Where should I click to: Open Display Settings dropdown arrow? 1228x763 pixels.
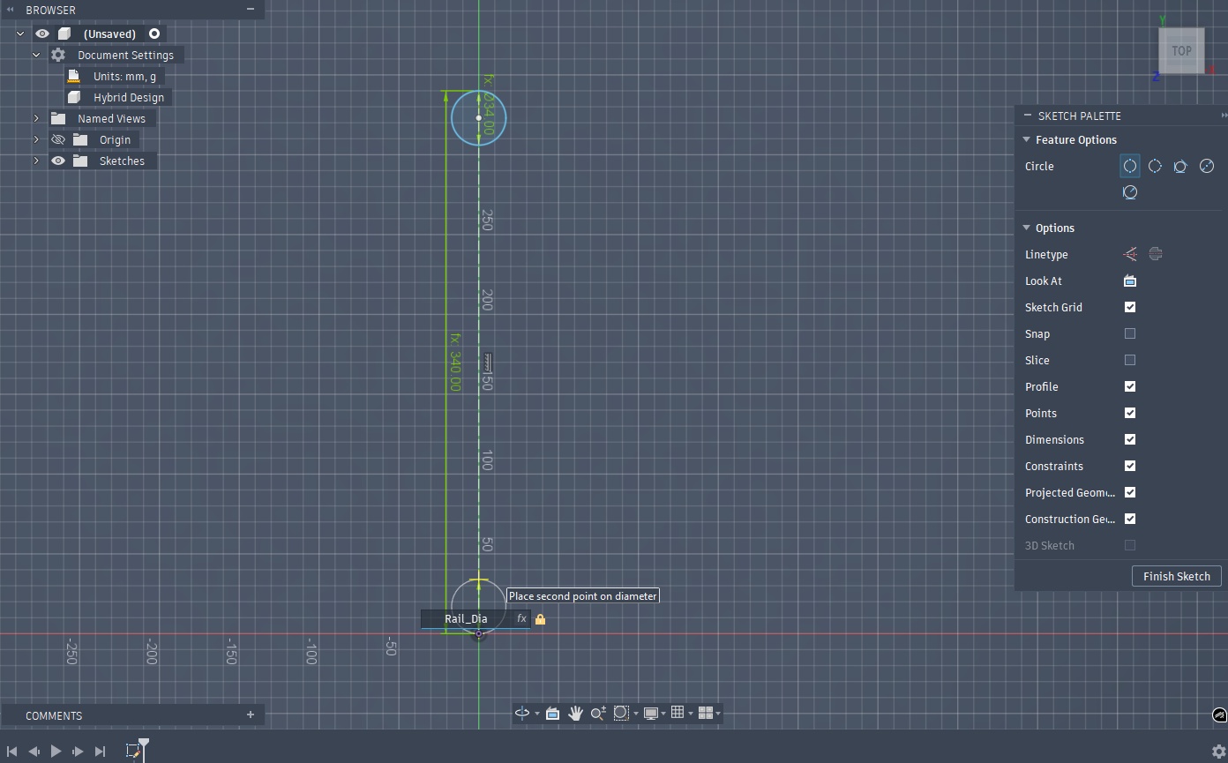663,714
